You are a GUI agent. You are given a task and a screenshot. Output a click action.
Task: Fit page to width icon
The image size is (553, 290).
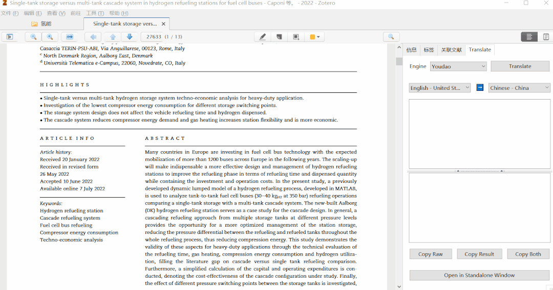(70, 37)
